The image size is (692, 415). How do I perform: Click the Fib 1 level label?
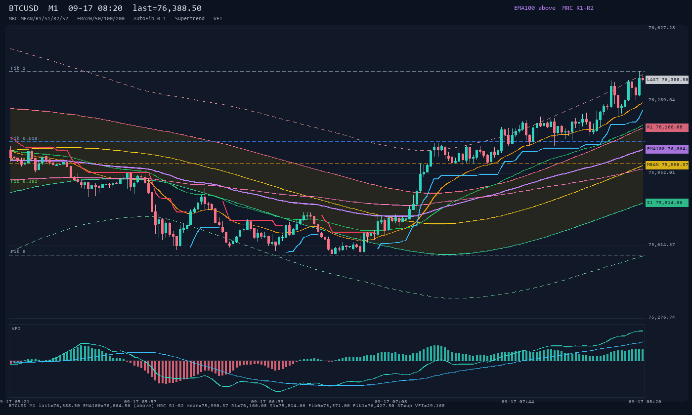[18, 68]
